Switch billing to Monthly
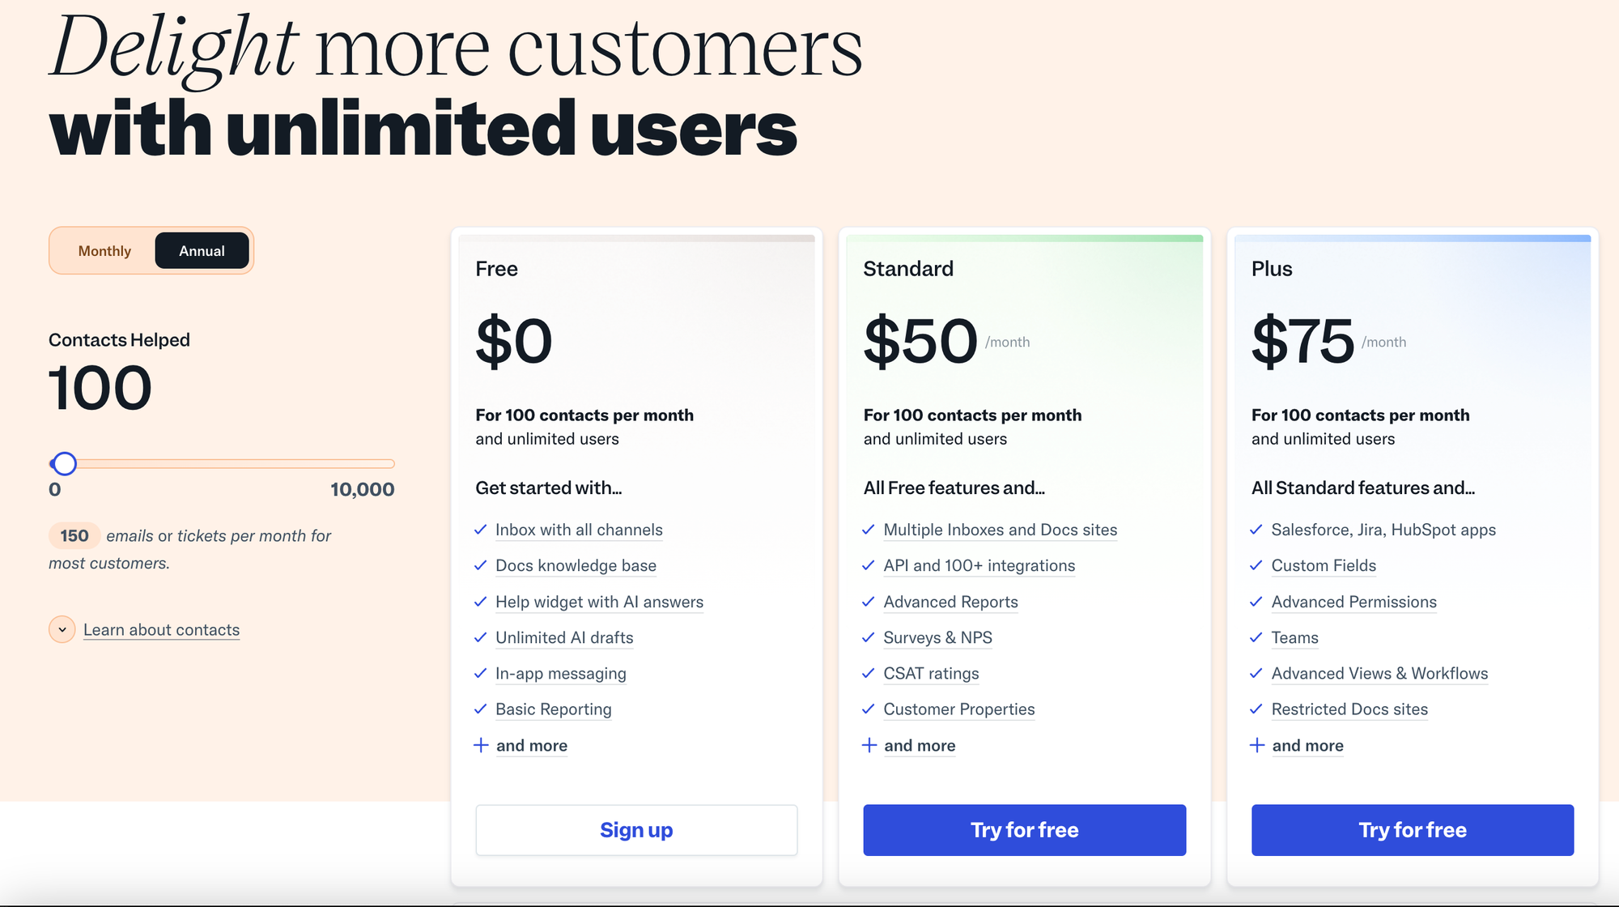This screenshot has height=907, width=1619. click(104, 251)
